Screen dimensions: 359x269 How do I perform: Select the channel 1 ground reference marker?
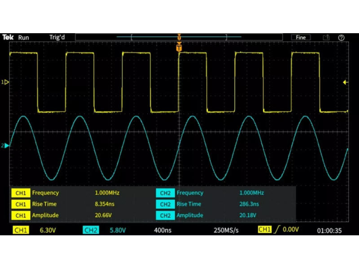tap(6, 82)
